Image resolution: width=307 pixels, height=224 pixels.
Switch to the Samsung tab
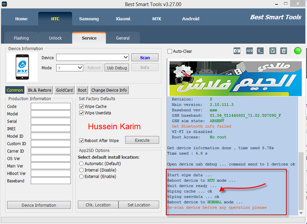point(89,19)
